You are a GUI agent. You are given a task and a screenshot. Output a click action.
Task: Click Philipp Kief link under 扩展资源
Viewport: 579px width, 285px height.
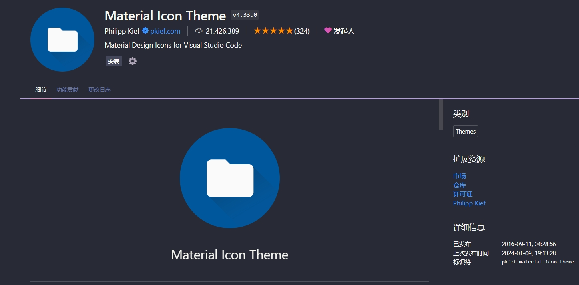(x=469, y=203)
